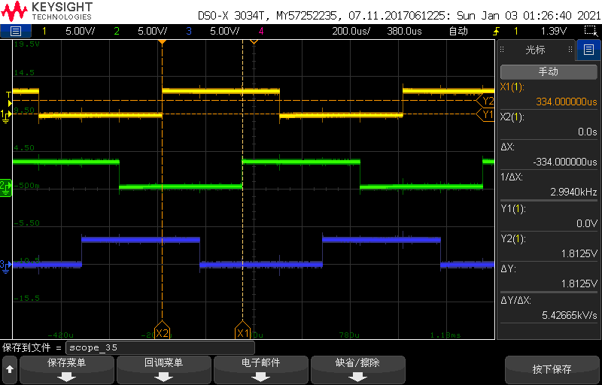Image resolution: width=602 pixels, height=385 pixels.
Task: Tap channel 1 ground reference marker
Action: tap(5, 115)
